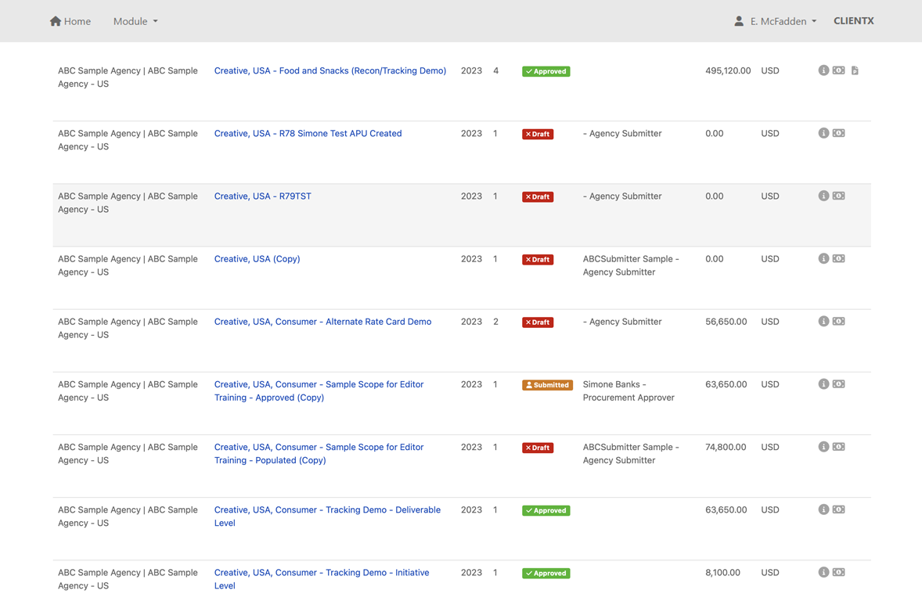Open the Creative, USA – Food and Snacks scope link
Viewport: 922px width, 612px height.
(330, 70)
